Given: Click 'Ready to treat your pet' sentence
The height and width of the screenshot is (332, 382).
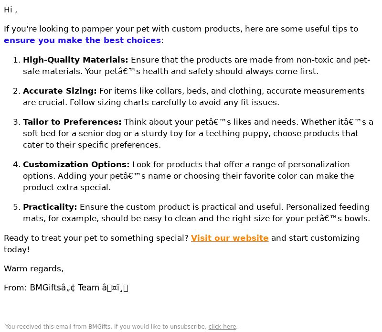Looking at the screenshot, I should 96,238.
